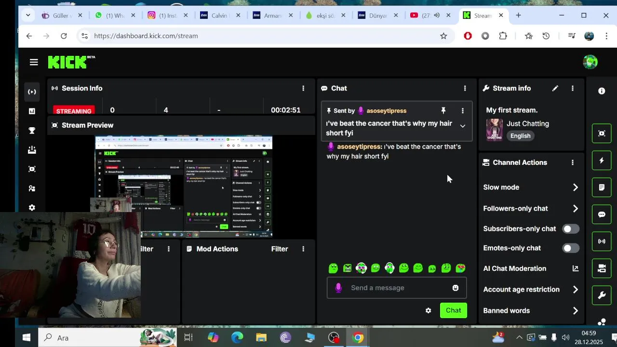Edit stream info with pencil icon
This screenshot has height=347, width=617.
click(555, 88)
